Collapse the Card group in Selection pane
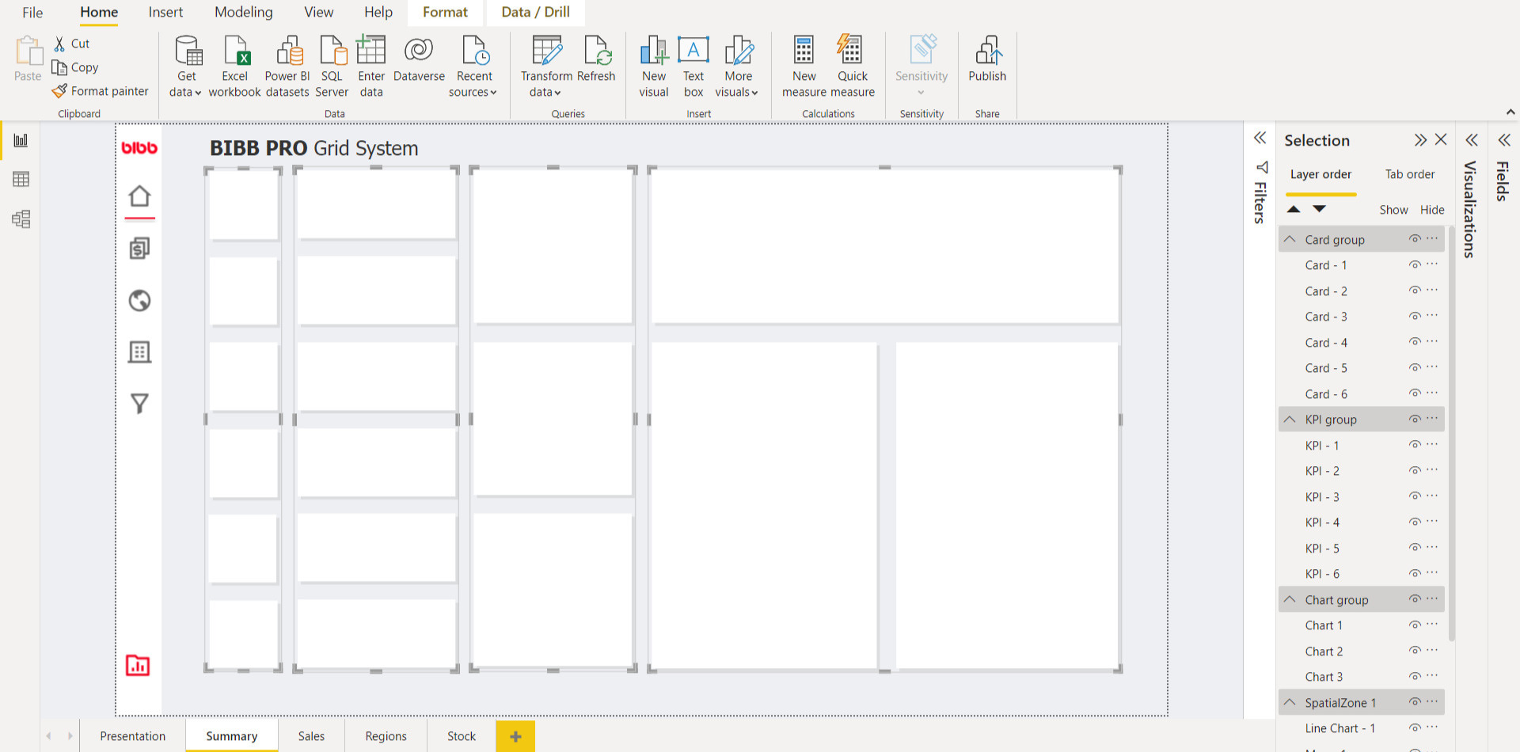Screen dimensions: 1520x752 (x=1290, y=240)
